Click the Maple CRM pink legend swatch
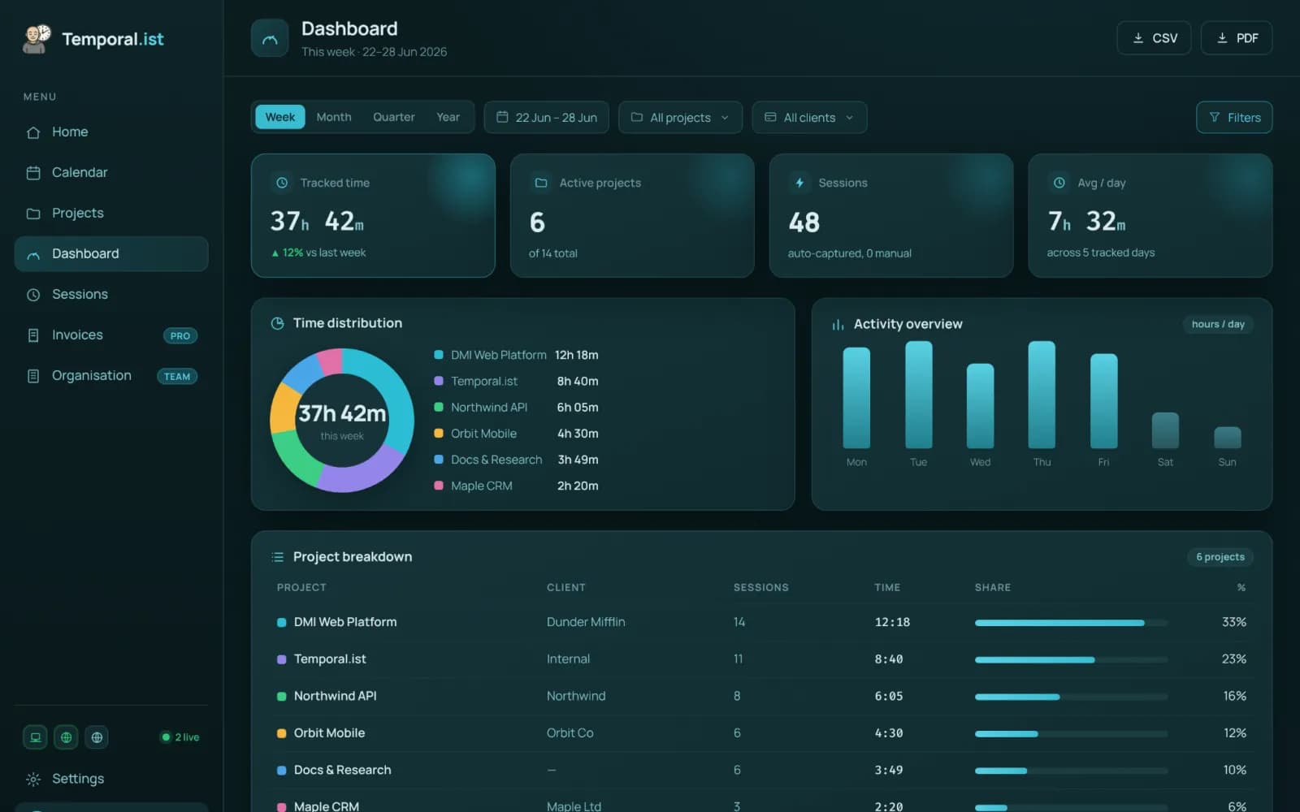Viewport: 1300px width, 812px height. 439,486
